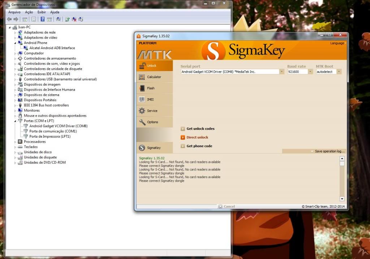Toggle the action pane toolbar icon
The height and width of the screenshot is (259, 370).
(x=49, y=20)
